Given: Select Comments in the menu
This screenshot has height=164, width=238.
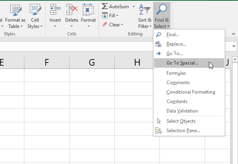Looking at the screenshot, I should [x=189, y=83].
